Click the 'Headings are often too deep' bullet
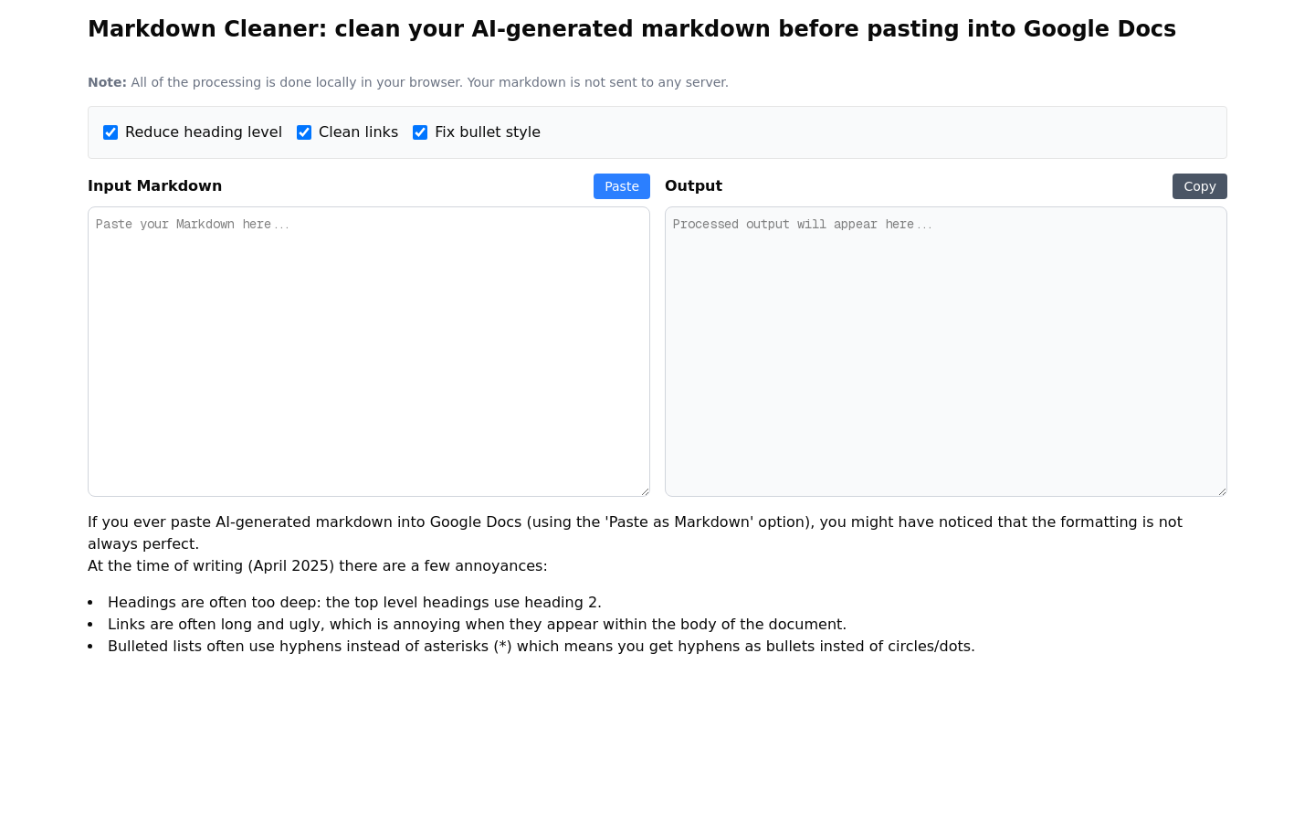 [x=354, y=603]
